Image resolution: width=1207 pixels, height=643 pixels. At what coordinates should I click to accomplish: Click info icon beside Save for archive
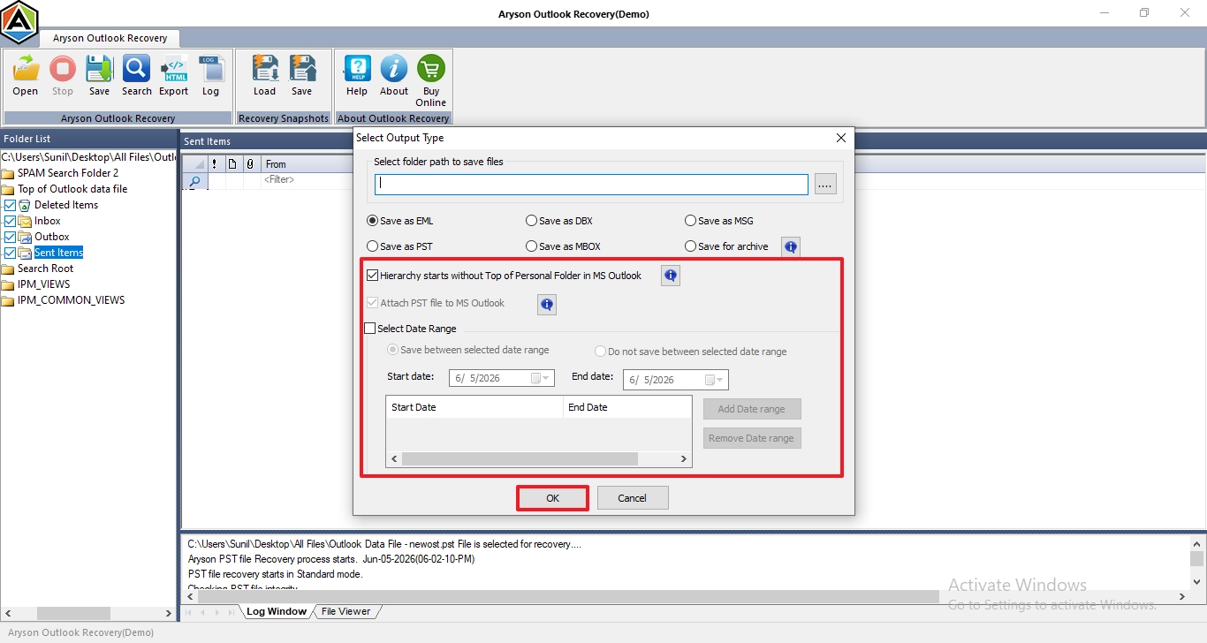point(791,247)
